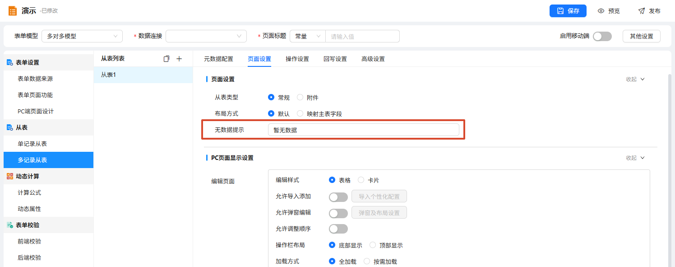The image size is (675, 267).
Task: Open 多记录从表 in the sidebar
Action: [48, 160]
